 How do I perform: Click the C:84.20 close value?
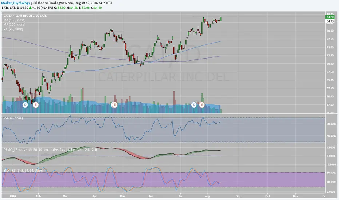[96, 8]
